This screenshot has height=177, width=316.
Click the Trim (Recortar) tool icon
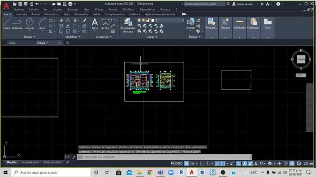pyautogui.click(x=75, y=20)
